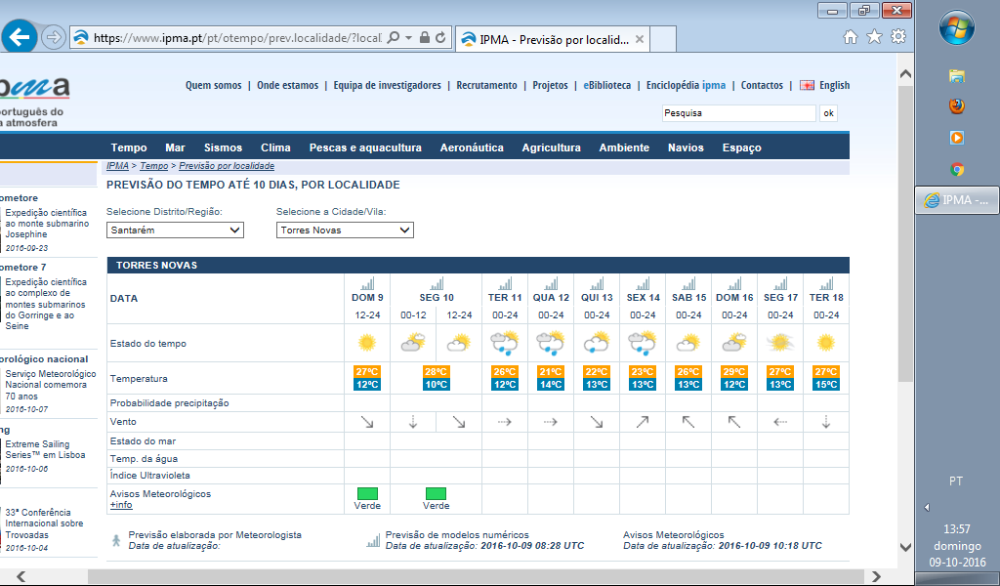This screenshot has height=586, width=1000.
Task: Click Recrutamento link
Action: point(486,85)
